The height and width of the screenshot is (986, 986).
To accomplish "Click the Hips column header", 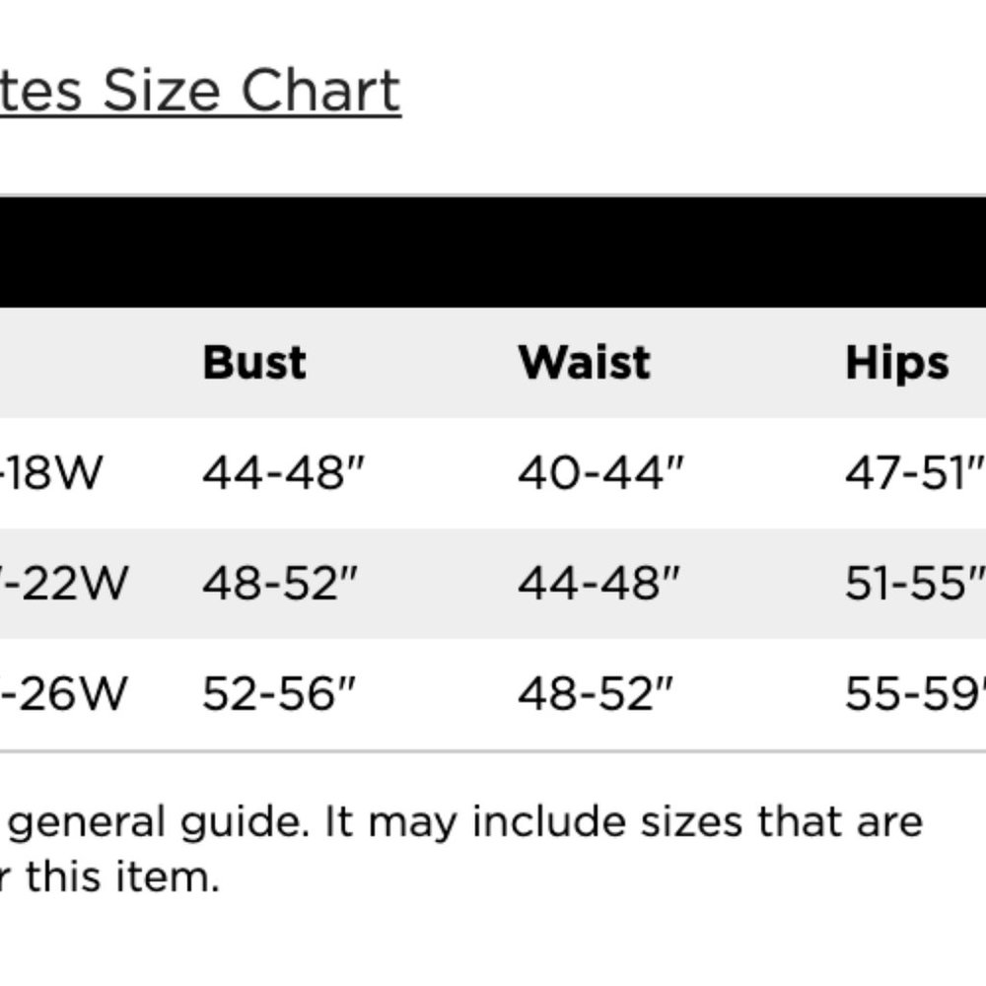I will 896,364.
